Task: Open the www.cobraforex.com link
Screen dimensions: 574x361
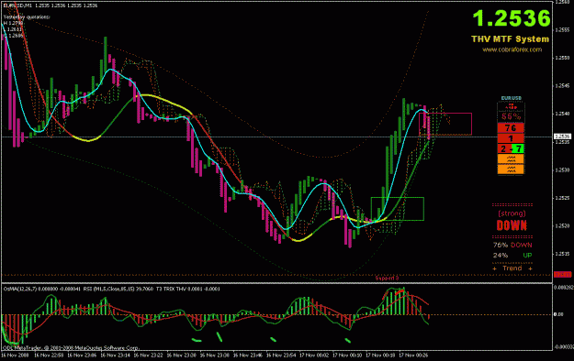Action: coord(512,49)
